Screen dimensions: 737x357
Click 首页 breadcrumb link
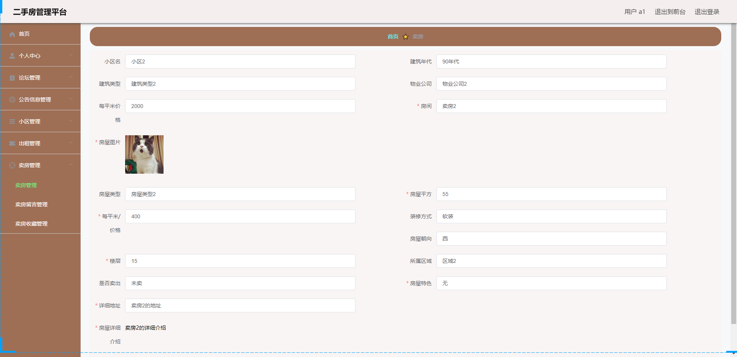tap(393, 37)
